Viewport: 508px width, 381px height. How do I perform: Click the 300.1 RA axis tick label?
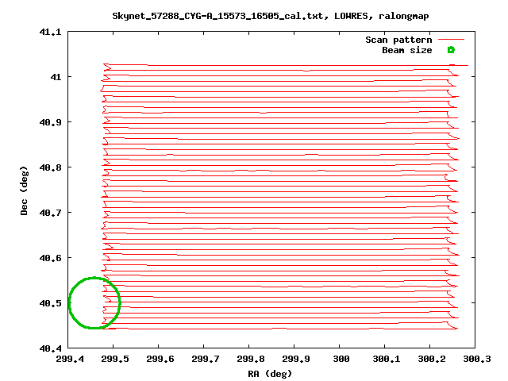coord(387,359)
